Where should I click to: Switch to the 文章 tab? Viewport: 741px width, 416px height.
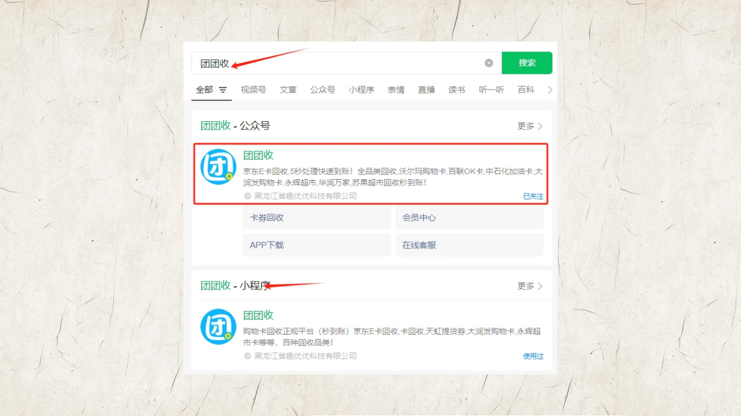tap(288, 90)
